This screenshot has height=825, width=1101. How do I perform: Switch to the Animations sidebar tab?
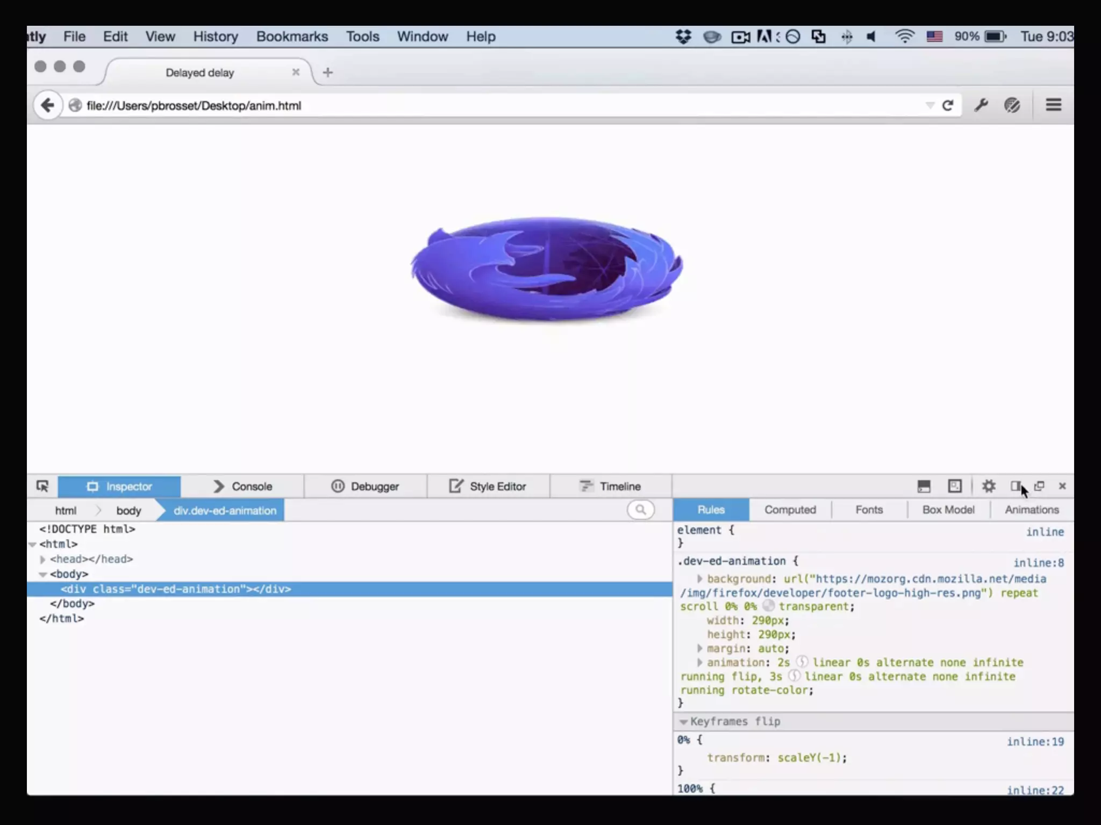click(1031, 510)
